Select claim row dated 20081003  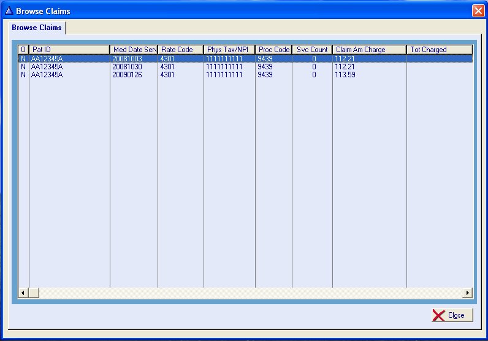[245, 58]
